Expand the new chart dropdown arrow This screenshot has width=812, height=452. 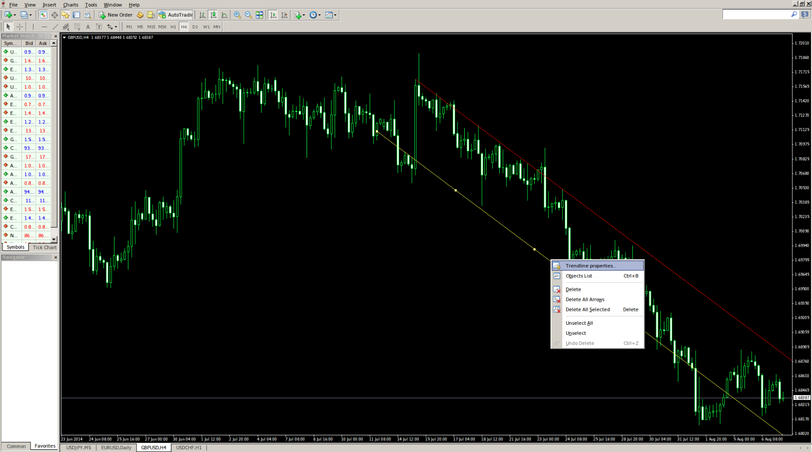point(15,15)
